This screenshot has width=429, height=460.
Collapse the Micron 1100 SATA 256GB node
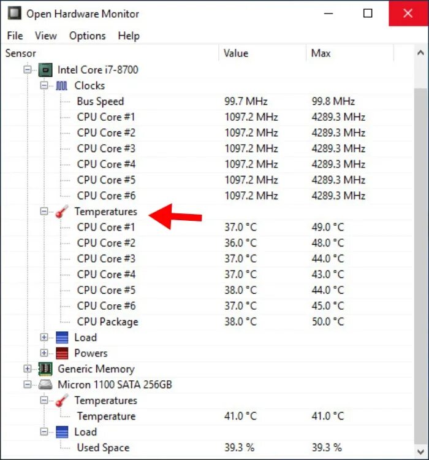pos(27,385)
